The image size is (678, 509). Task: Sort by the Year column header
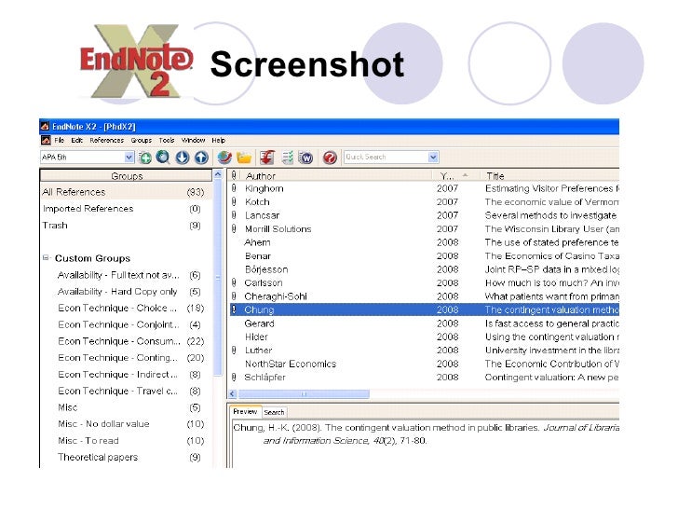(x=455, y=175)
